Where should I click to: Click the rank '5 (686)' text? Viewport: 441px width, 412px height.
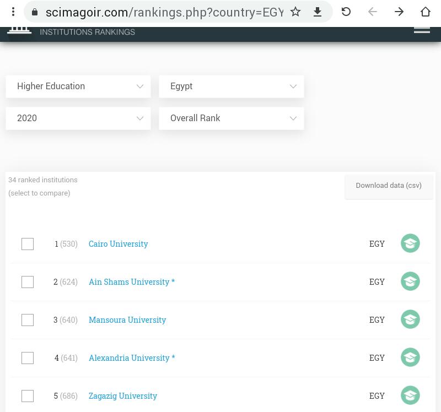click(x=65, y=395)
